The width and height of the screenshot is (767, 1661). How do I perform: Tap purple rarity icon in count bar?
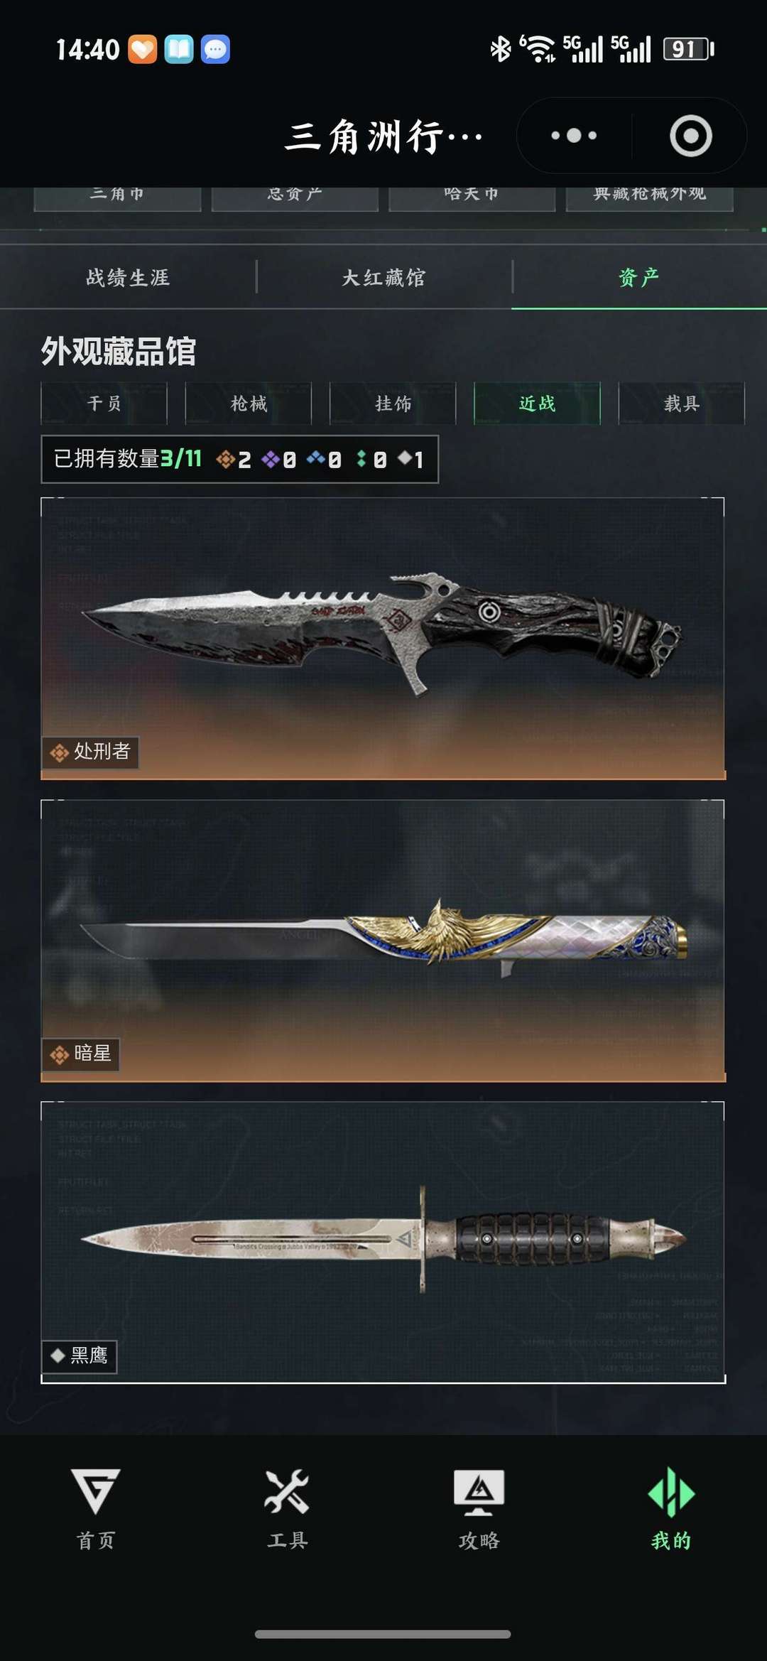[271, 460]
